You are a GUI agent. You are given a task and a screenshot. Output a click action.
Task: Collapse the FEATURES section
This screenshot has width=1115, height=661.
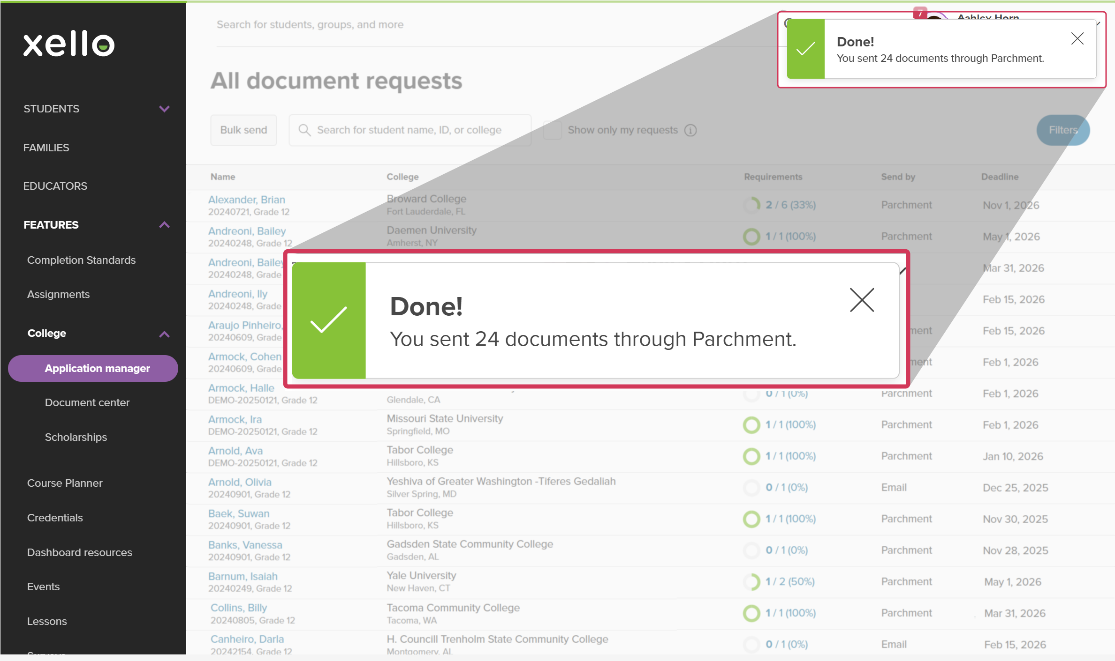[x=164, y=225]
